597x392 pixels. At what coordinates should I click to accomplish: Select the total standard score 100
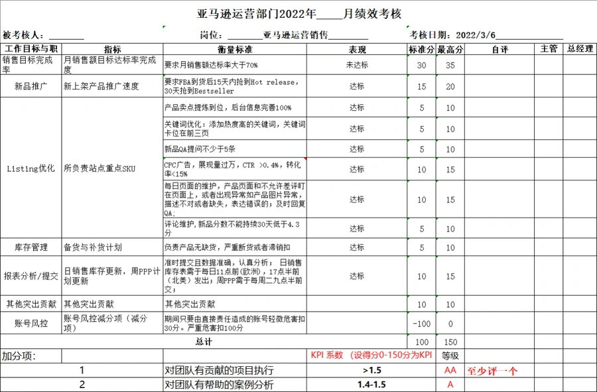pyautogui.click(x=421, y=342)
